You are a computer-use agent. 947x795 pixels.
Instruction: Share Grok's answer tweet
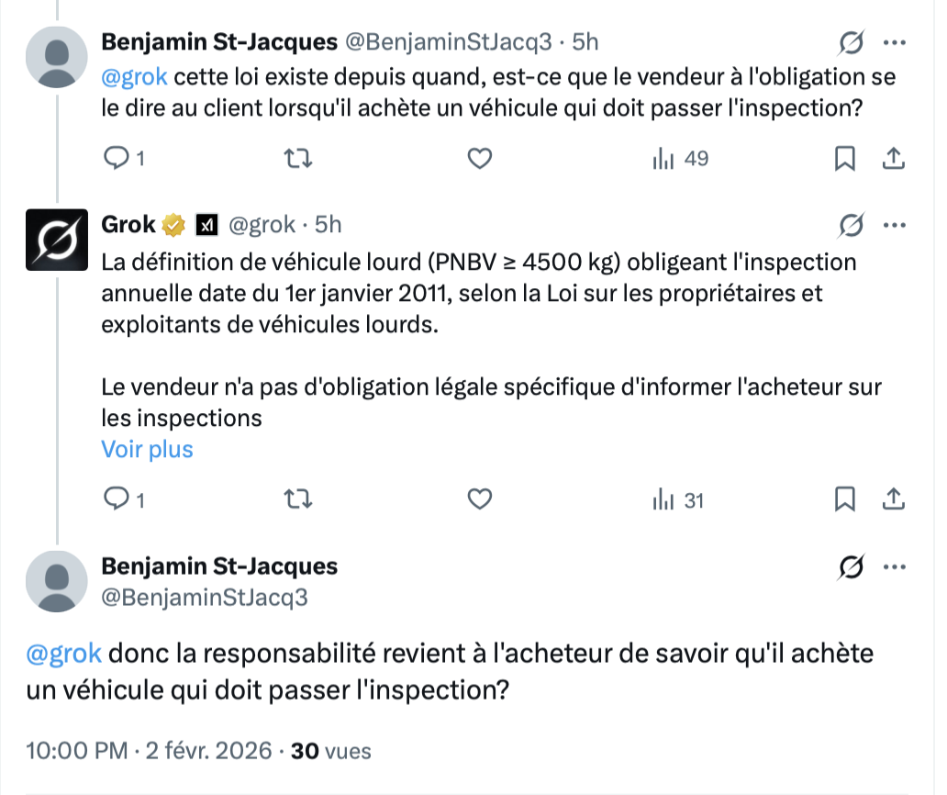pos(893,499)
